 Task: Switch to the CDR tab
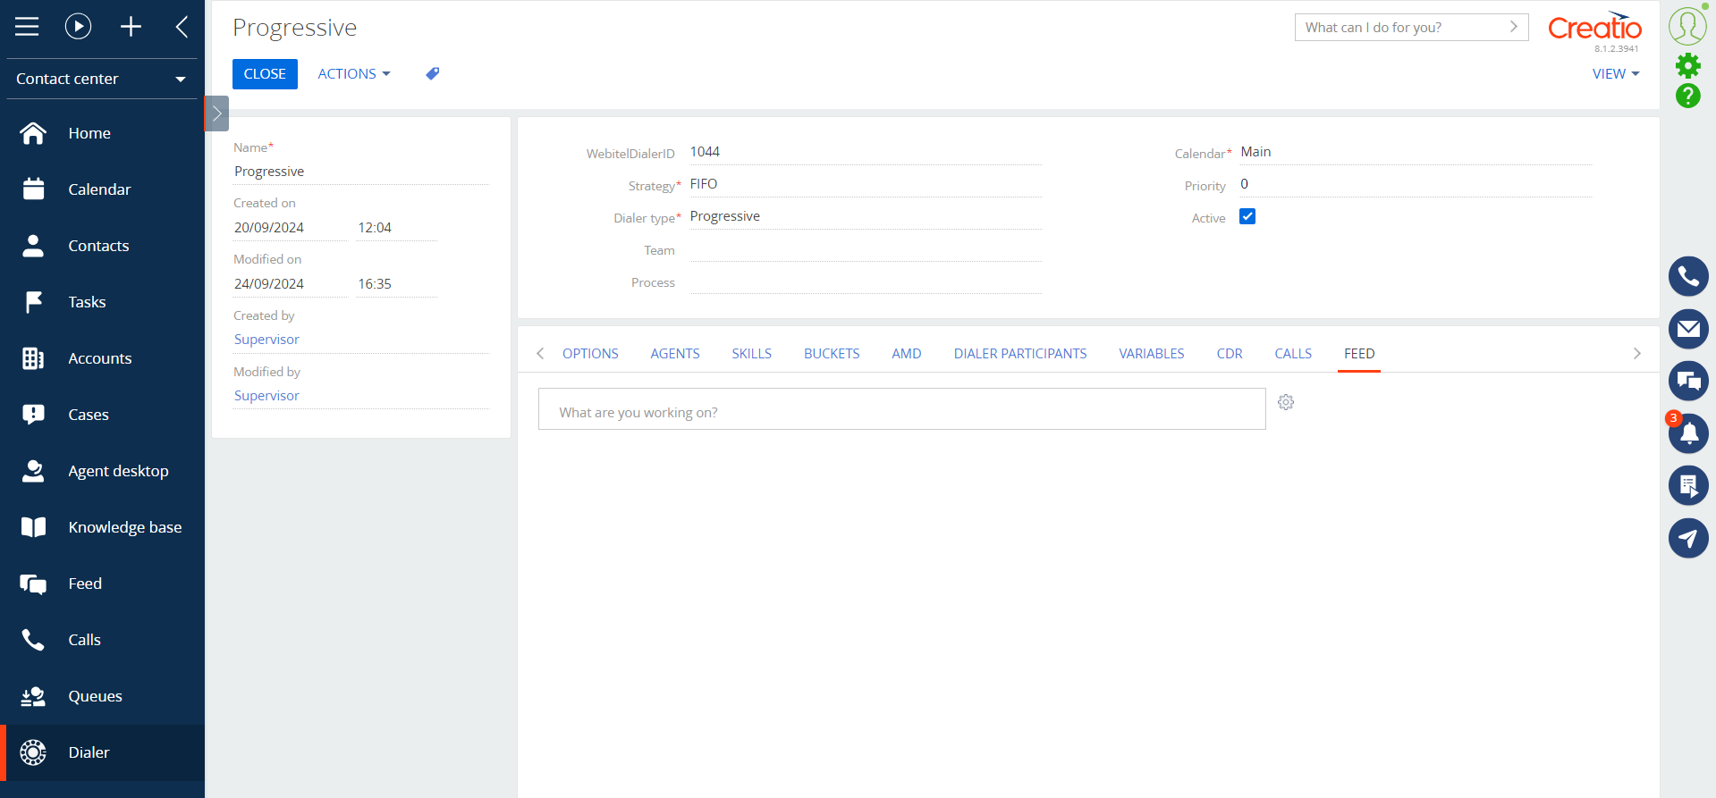point(1230,354)
